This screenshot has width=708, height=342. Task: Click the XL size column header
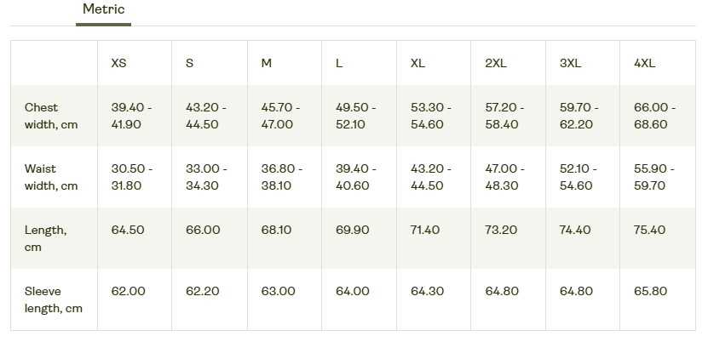417,64
